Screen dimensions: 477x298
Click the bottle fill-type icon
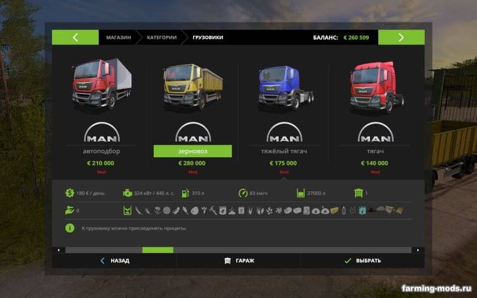pos(344,210)
